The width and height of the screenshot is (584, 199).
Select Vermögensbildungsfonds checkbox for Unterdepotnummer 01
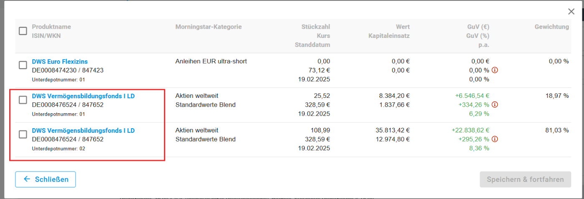point(23,100)
